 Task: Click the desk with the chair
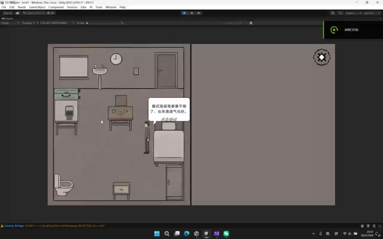coord(121,113)
